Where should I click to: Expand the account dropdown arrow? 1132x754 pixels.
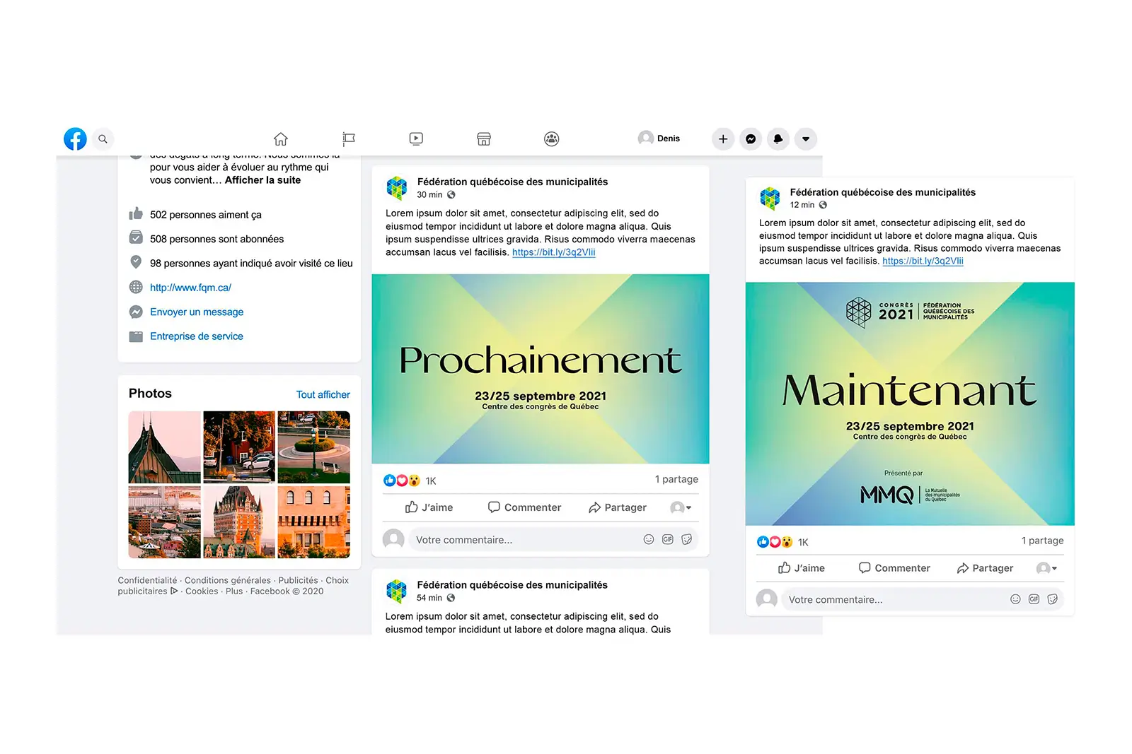coord(806,139)
